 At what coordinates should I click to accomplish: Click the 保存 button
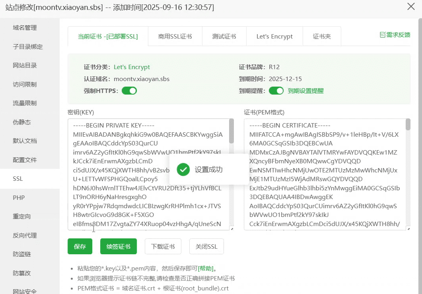[80, 246]
